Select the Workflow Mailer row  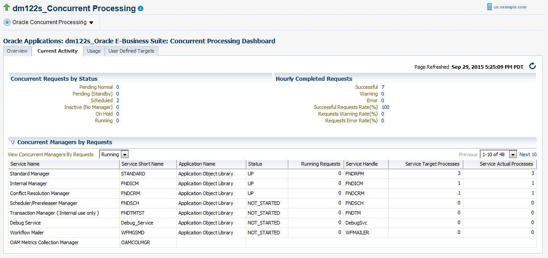pyautogui.click(x=272, y=233)
